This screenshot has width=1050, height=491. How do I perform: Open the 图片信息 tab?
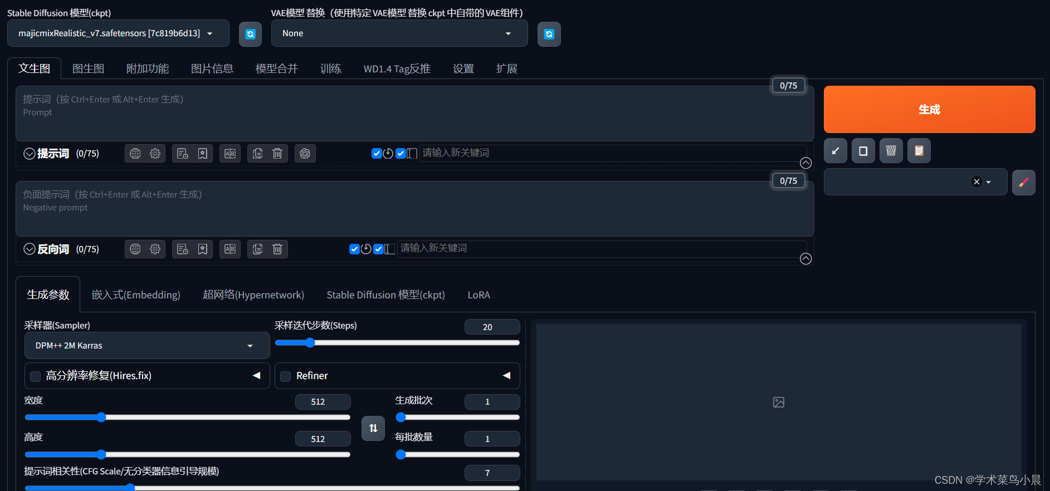coord(212,68)
